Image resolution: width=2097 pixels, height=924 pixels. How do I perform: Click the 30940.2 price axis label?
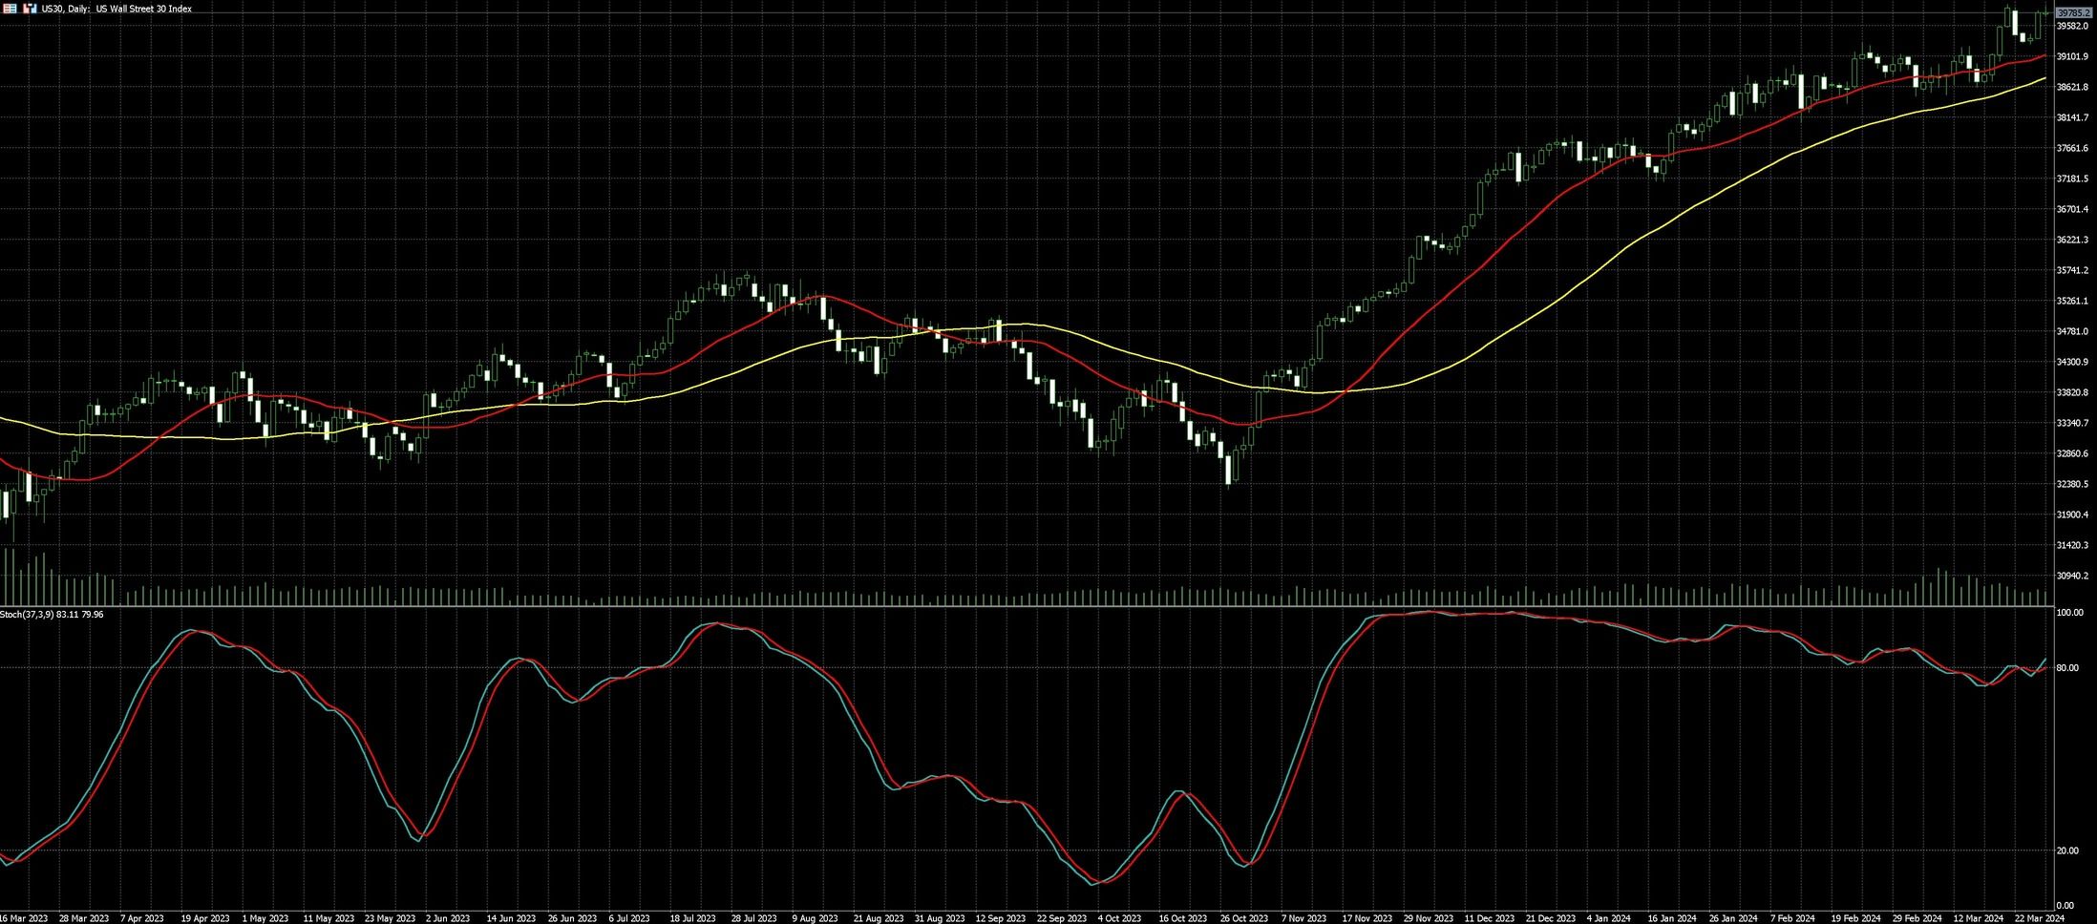(2071, 576)
